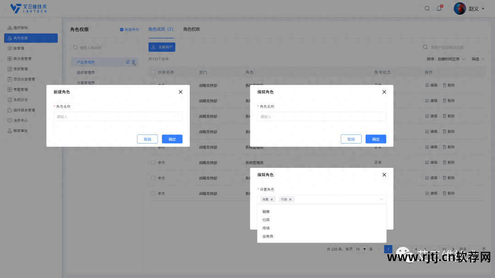Go to page 1 in pagination
This screenshot has width=495, height=278.
[388, 249]
